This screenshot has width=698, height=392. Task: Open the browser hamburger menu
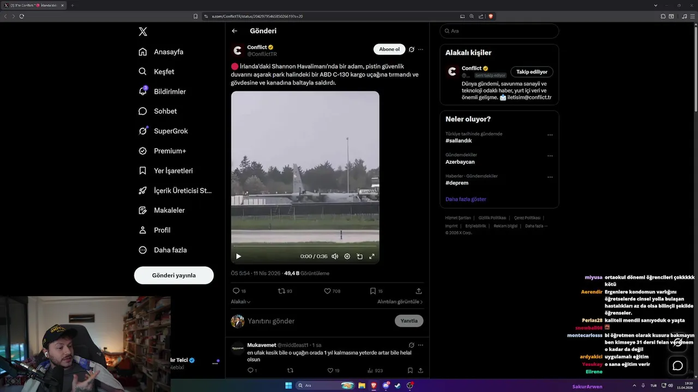[x=692, y=16]
